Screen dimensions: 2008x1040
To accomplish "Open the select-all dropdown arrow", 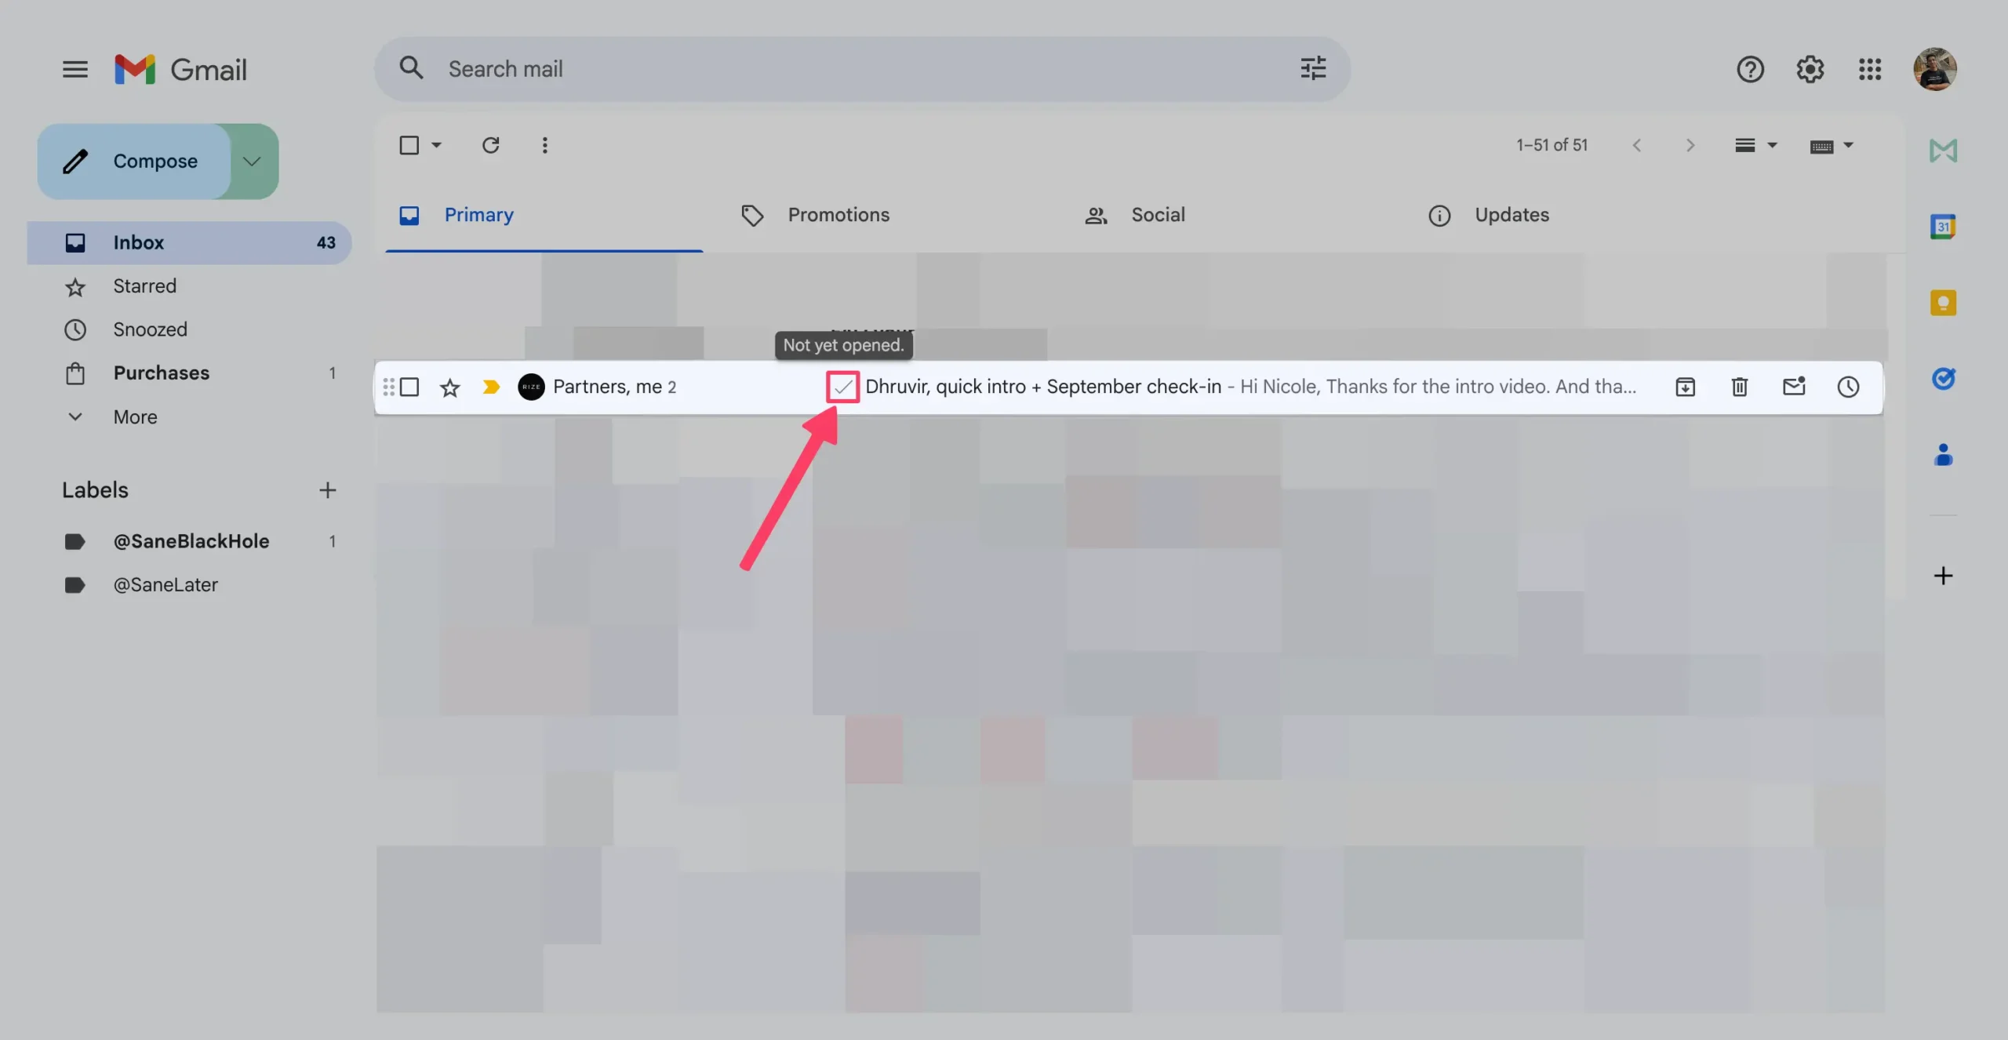I will click(x=437, y=145).
